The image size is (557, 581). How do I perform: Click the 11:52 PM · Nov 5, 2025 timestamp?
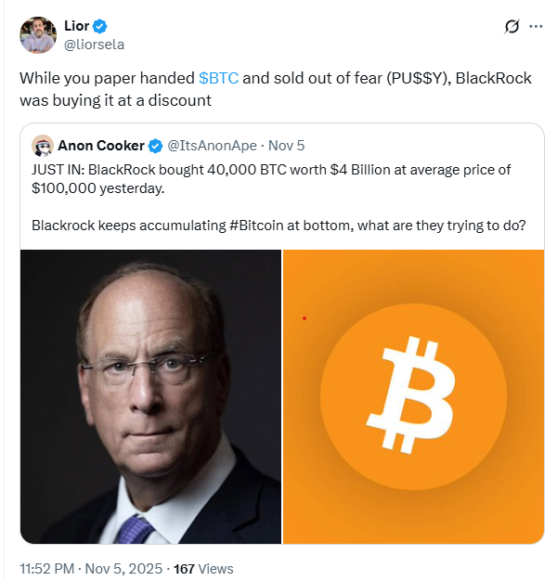[x=91, y=568]
